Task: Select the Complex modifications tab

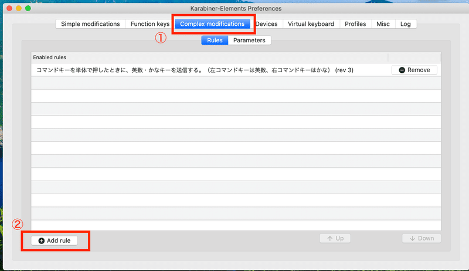Action: click(212, 24)
